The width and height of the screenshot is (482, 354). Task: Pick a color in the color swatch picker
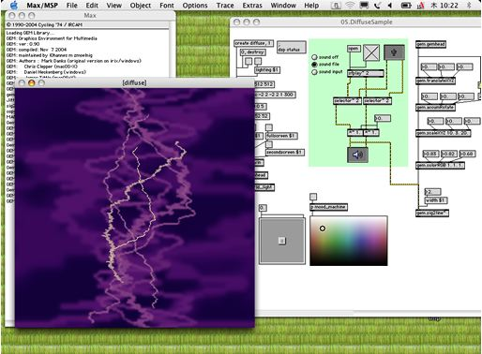pos(349,241)
